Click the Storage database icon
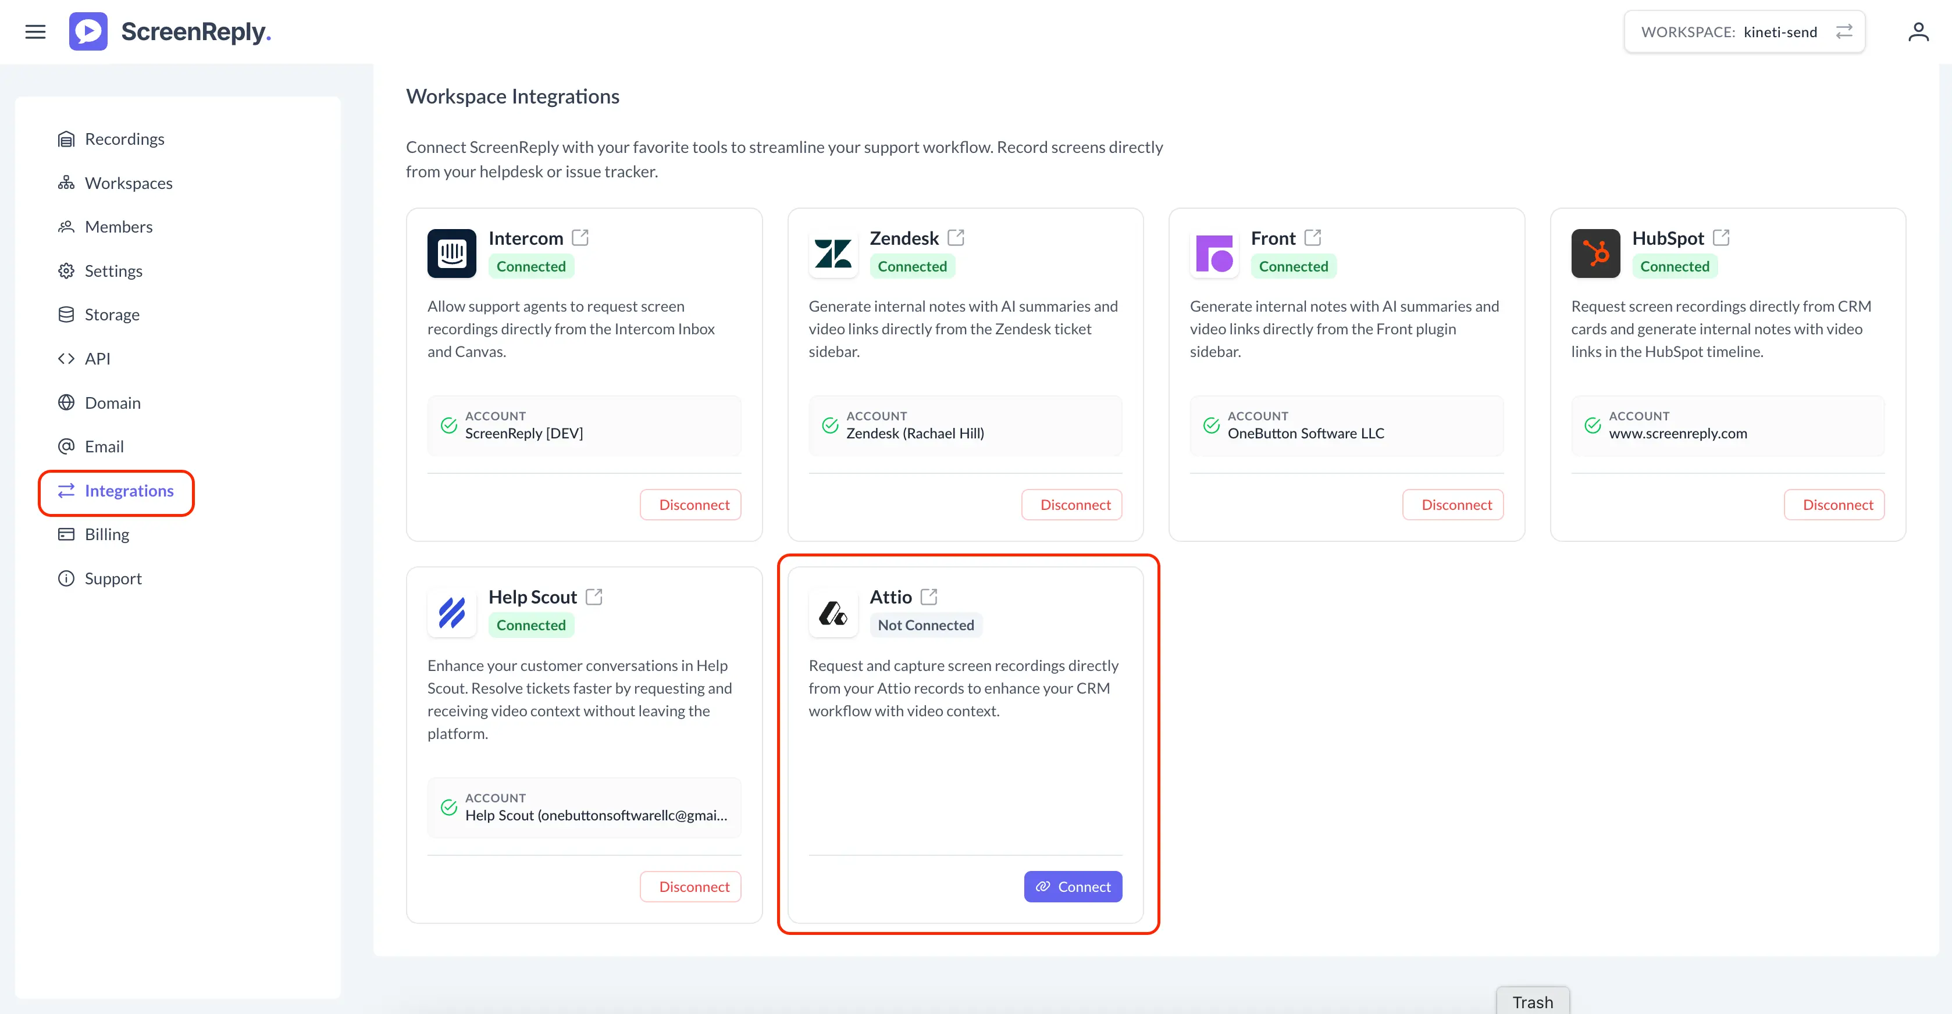Screen dimensions: 1952x1014 coord(67,315)
